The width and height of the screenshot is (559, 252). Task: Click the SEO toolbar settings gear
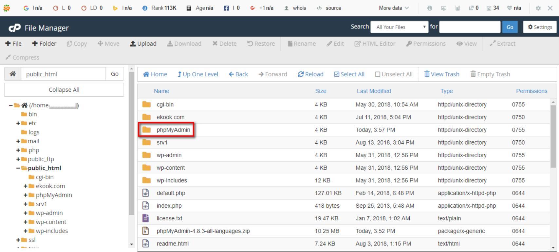[538, 8]
